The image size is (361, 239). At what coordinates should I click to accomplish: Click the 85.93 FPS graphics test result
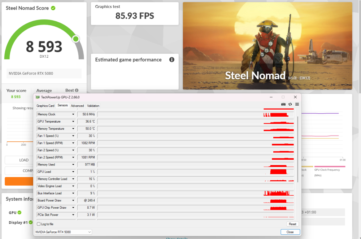coord(135,16)
